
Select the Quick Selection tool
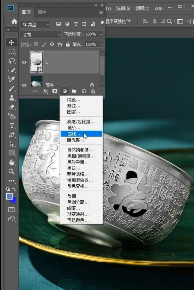[x=11, y=70]
